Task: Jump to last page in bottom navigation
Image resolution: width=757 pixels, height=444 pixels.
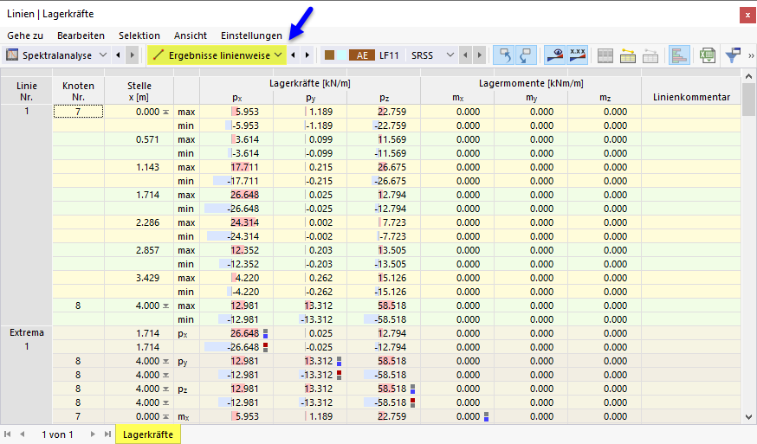Action: (x=107, y=434)
